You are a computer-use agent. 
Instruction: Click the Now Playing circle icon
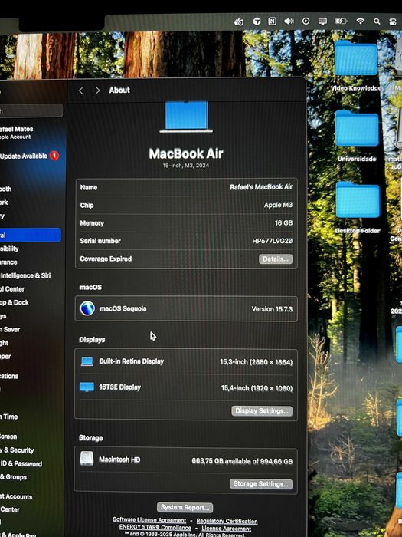tap(306, 21)
